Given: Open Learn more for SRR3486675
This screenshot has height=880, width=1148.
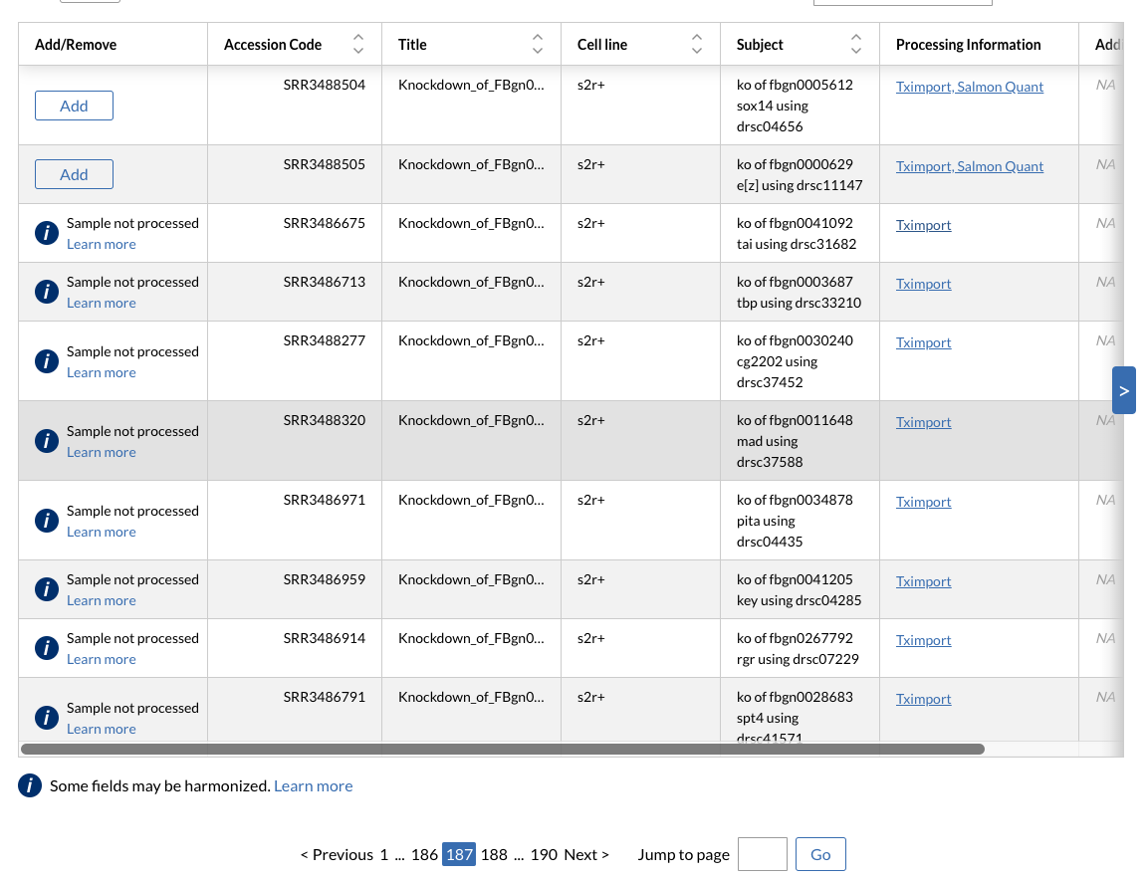Looking at the screenshot, I should coord(101,244).
